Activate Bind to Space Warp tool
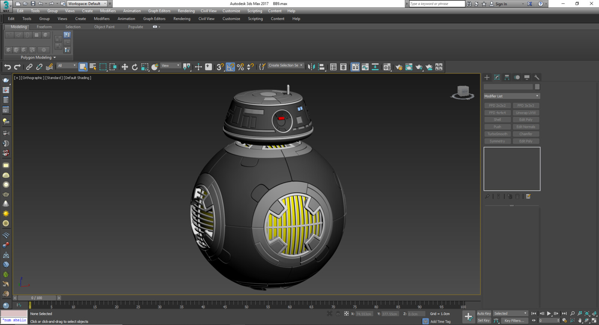Image resolution: width=599 pixels, height=325 pixels. pos(49,67)
